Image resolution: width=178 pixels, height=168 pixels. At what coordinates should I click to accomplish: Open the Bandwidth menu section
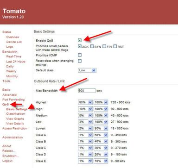10,51
